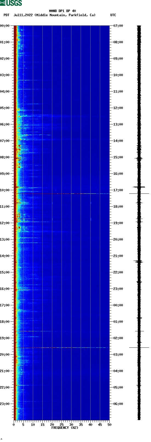
Task: Click the '17:00' UTC time label
Action: pos(118,190)
